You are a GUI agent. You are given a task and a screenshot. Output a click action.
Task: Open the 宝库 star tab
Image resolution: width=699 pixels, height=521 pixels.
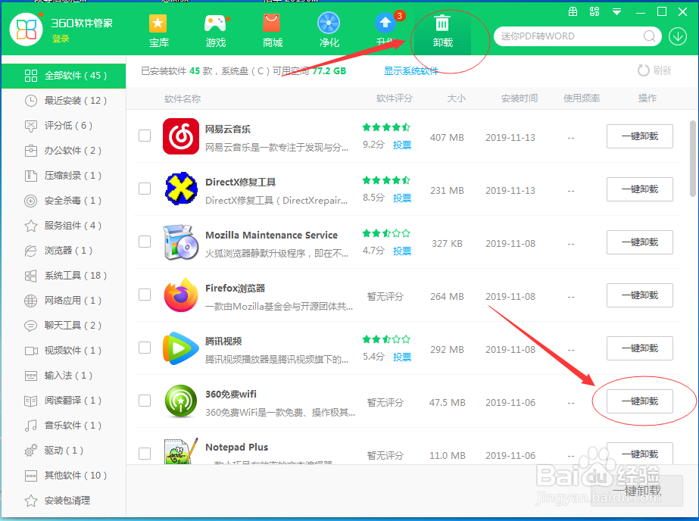tap(159, 31)
